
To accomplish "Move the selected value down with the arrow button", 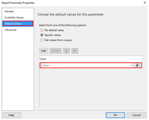I will click(x=75, y=51).
